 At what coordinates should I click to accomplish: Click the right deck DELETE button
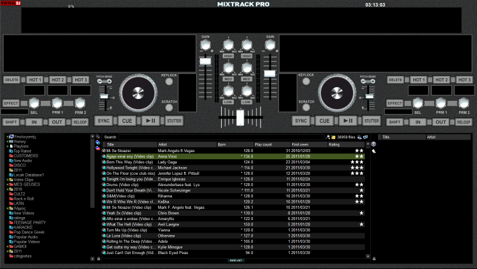tap(395, 80)
